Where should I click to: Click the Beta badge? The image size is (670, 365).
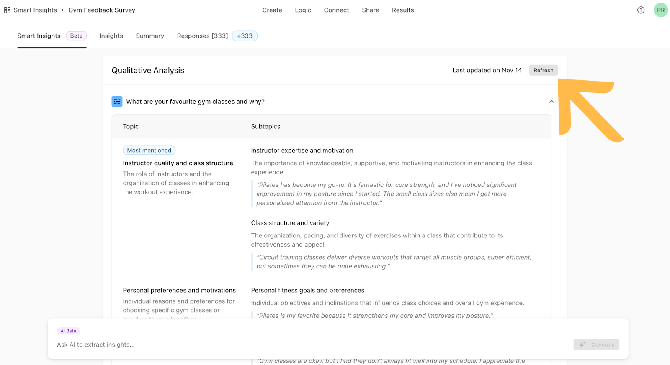coord(76,36)
